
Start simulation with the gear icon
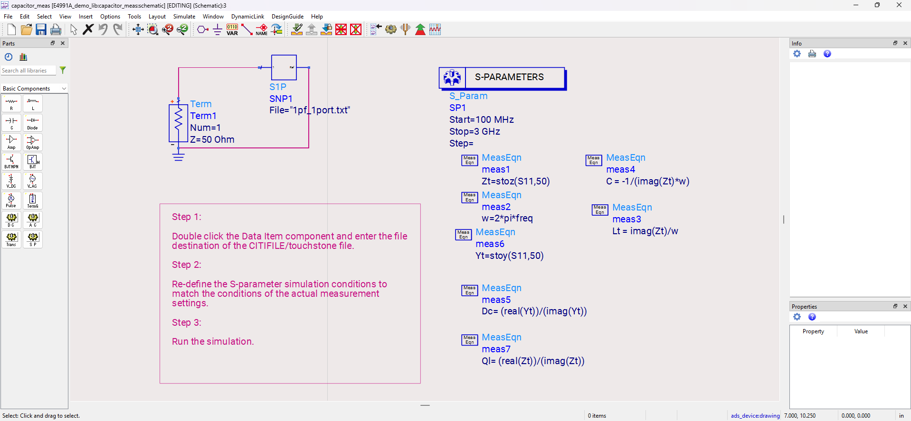click(391, 29)
